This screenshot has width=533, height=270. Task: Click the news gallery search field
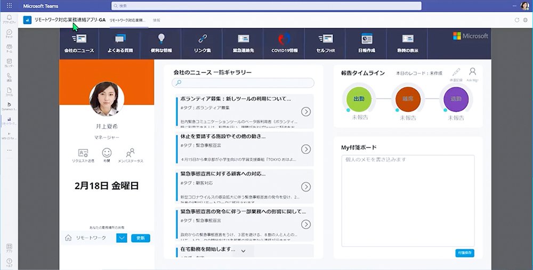(243, 83)
